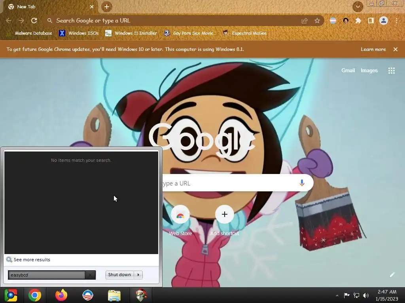Open Google Images link
Viewport: 405px width, 303px height.
click(369, 70)
